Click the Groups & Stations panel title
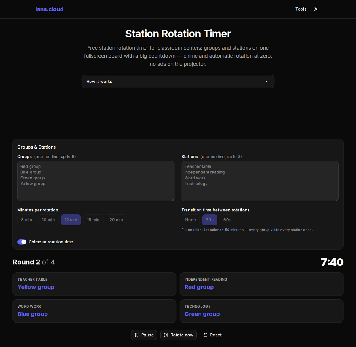 (36, 147)
